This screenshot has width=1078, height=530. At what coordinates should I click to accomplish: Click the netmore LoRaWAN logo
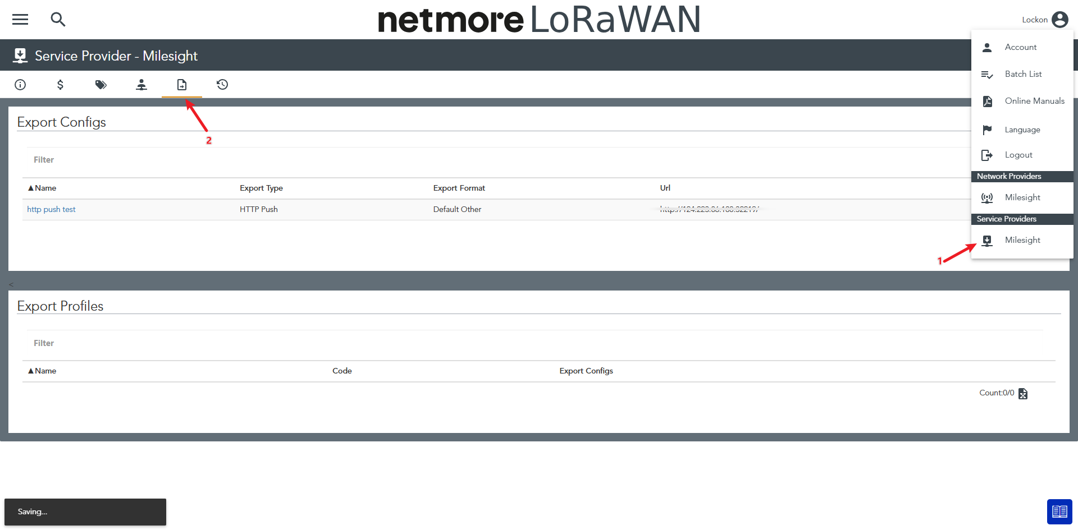click(539, 19)
